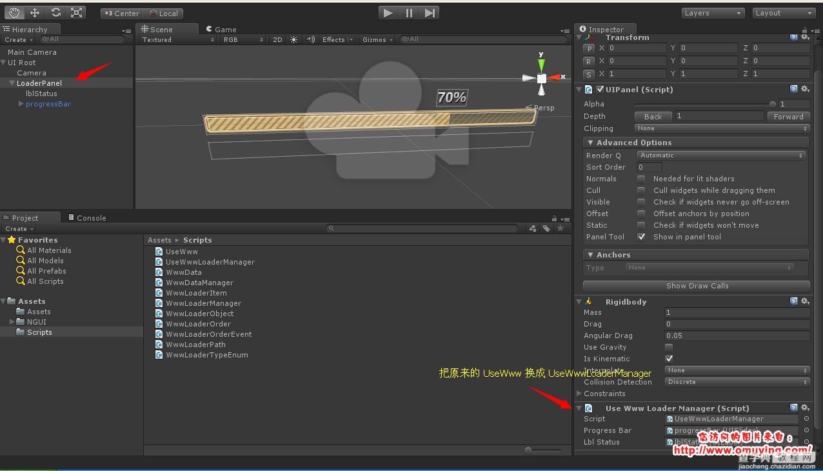Switch to the Game tab
The width and height of the screenshot is (823, 471).
point(221,29)
